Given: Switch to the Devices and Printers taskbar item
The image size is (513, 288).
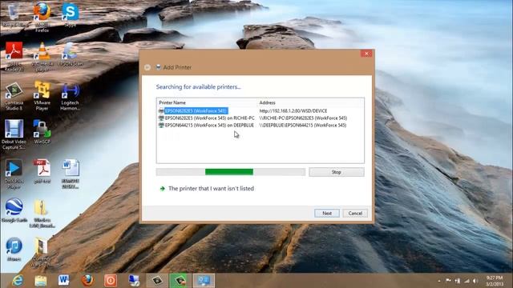Looking at the screenshot, I should click(204, 281).
